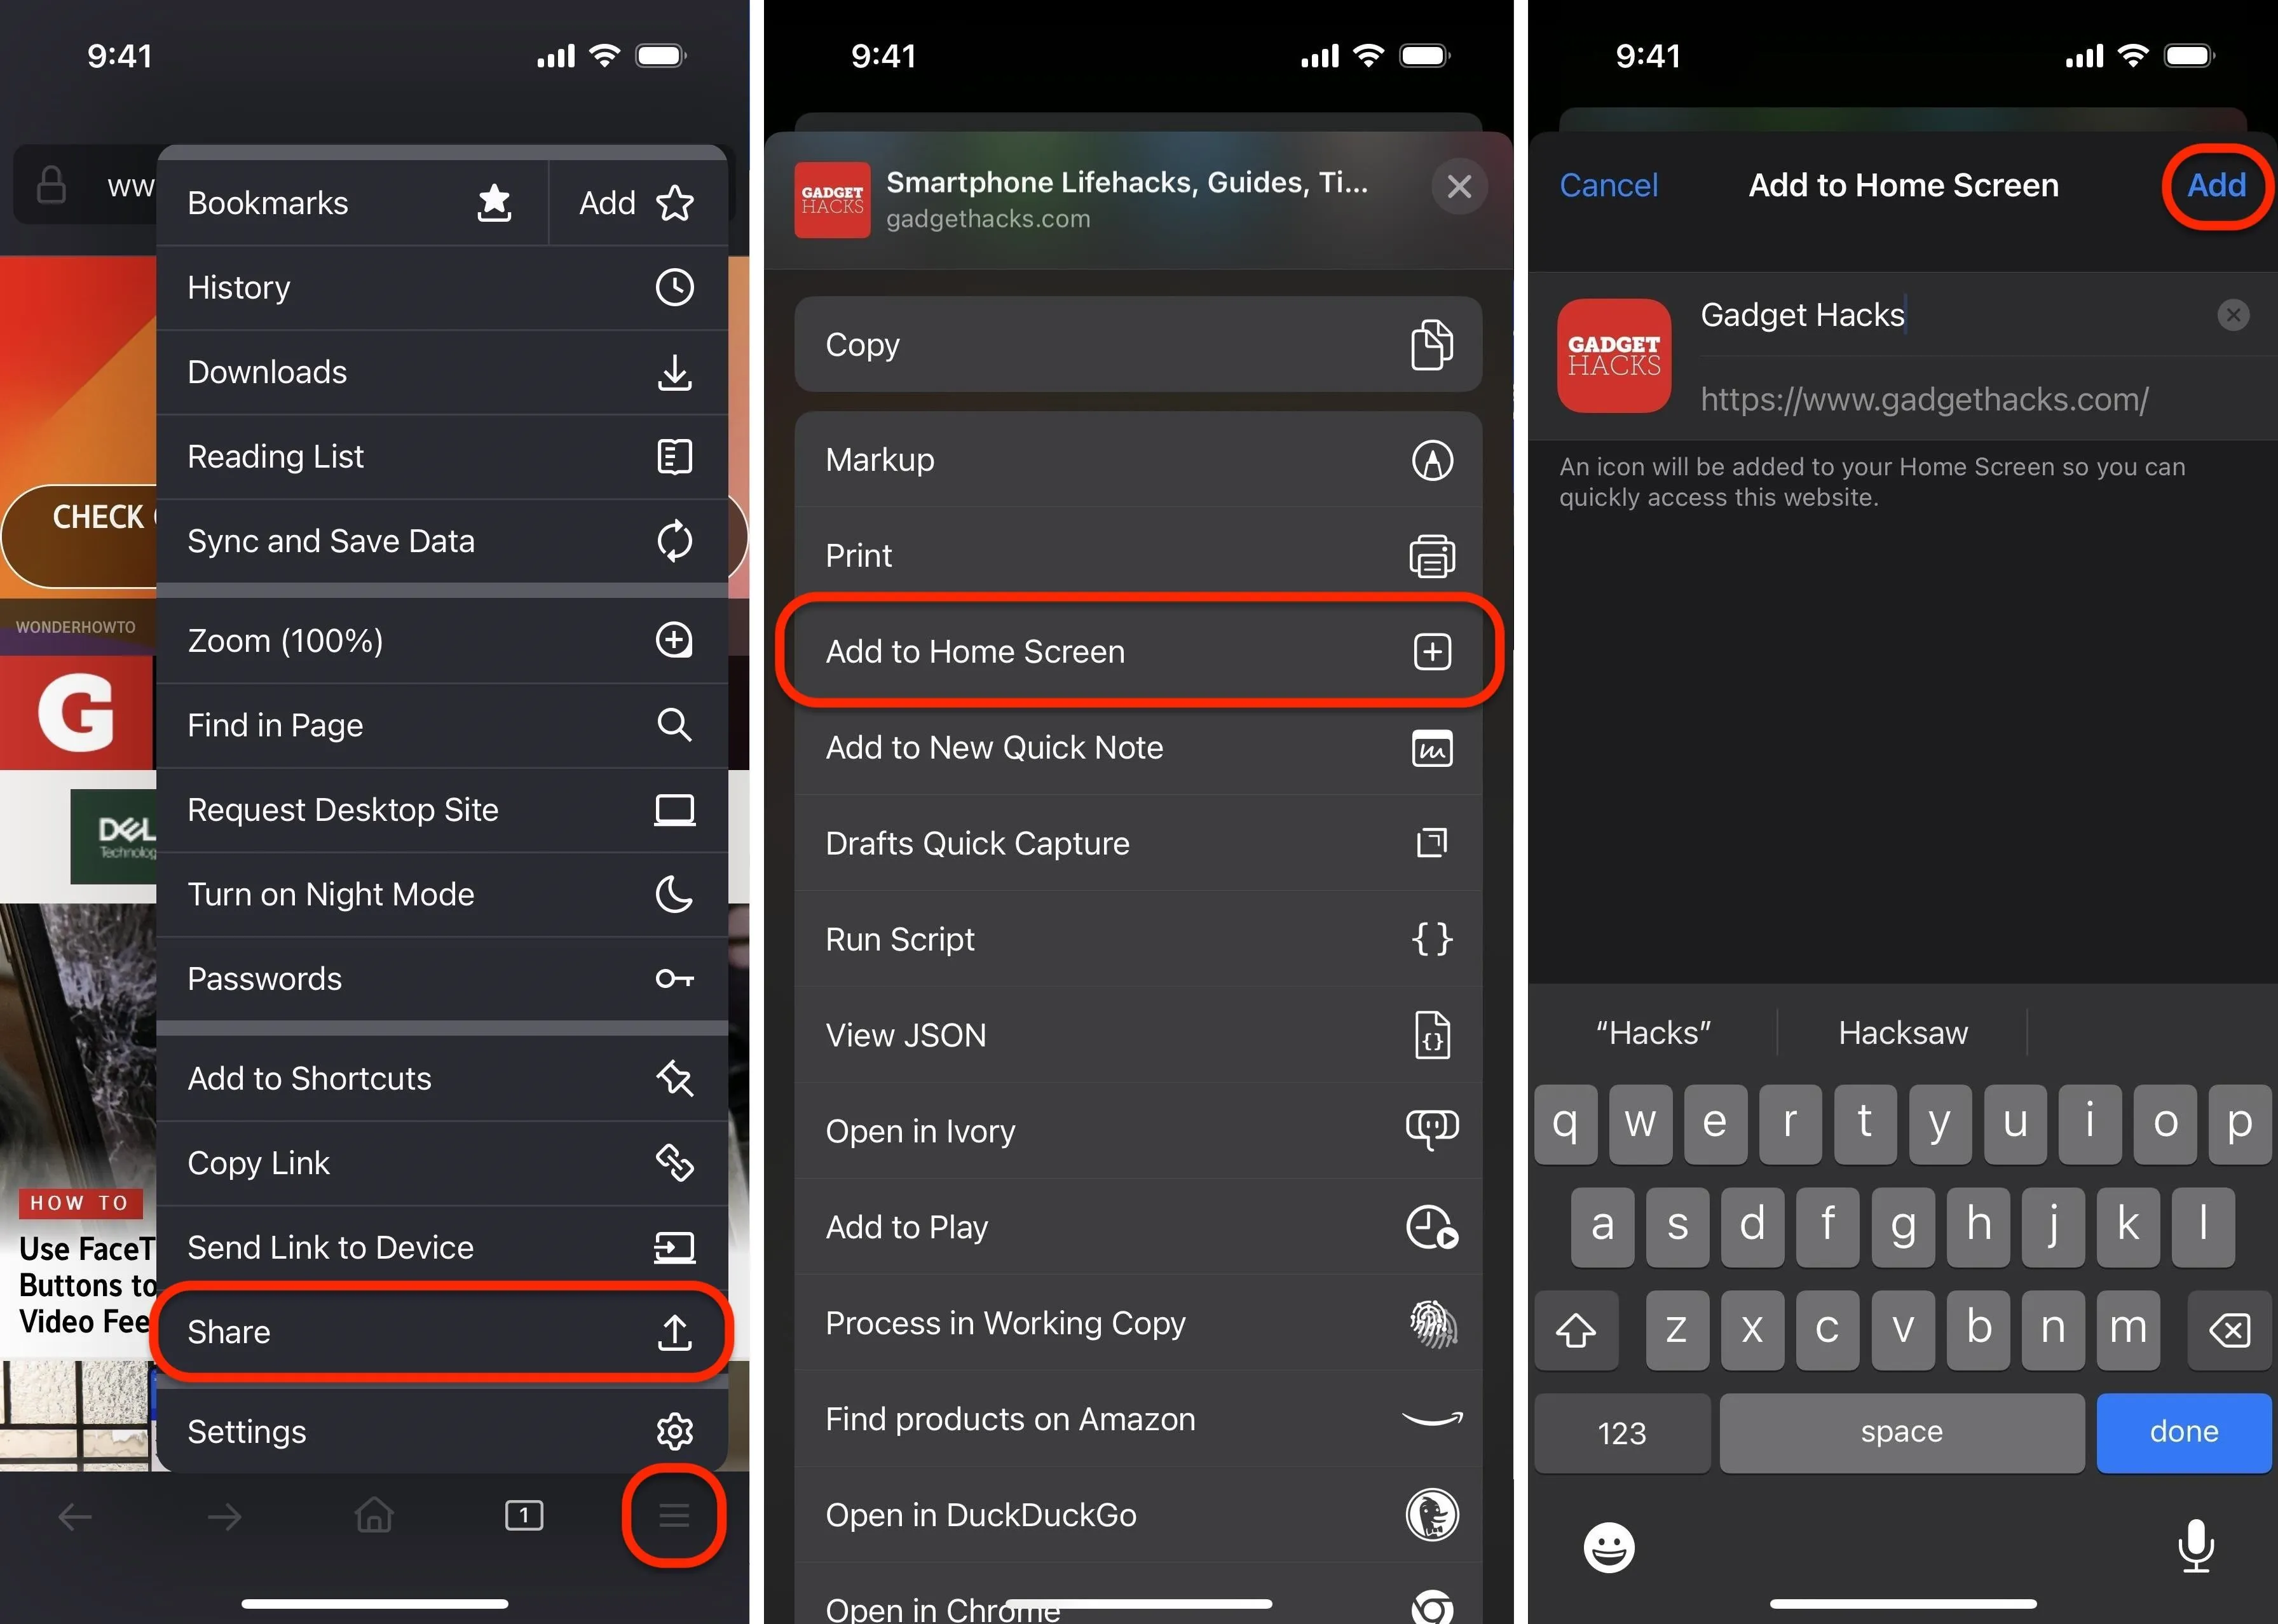Screen dimensions: 2278x1624
Task: Expand Reading List panel
Action: pos(439,455)
